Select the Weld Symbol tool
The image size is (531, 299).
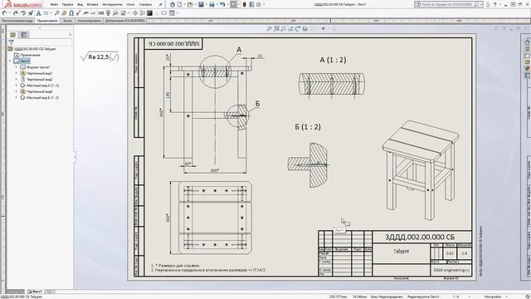(x=85, y=13)
